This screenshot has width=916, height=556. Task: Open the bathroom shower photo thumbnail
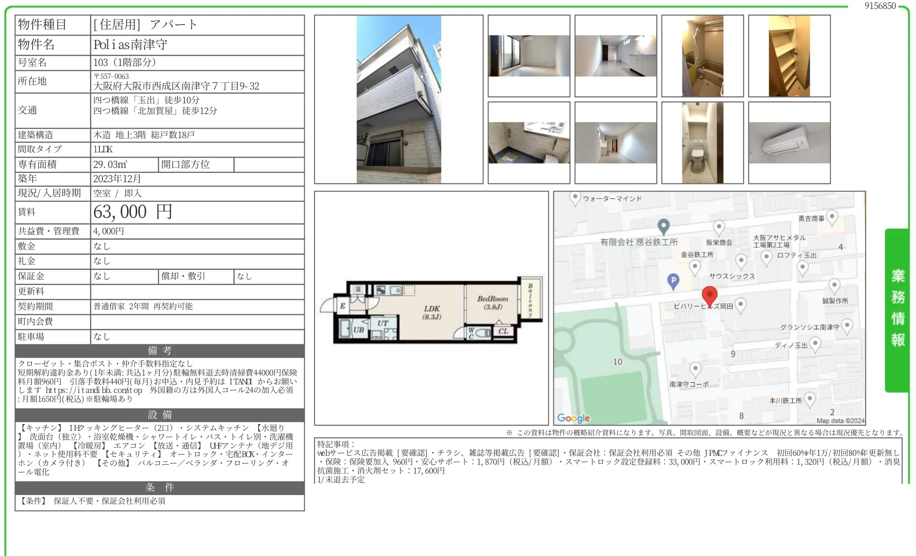pyautogui.click(x=702, y=56)
